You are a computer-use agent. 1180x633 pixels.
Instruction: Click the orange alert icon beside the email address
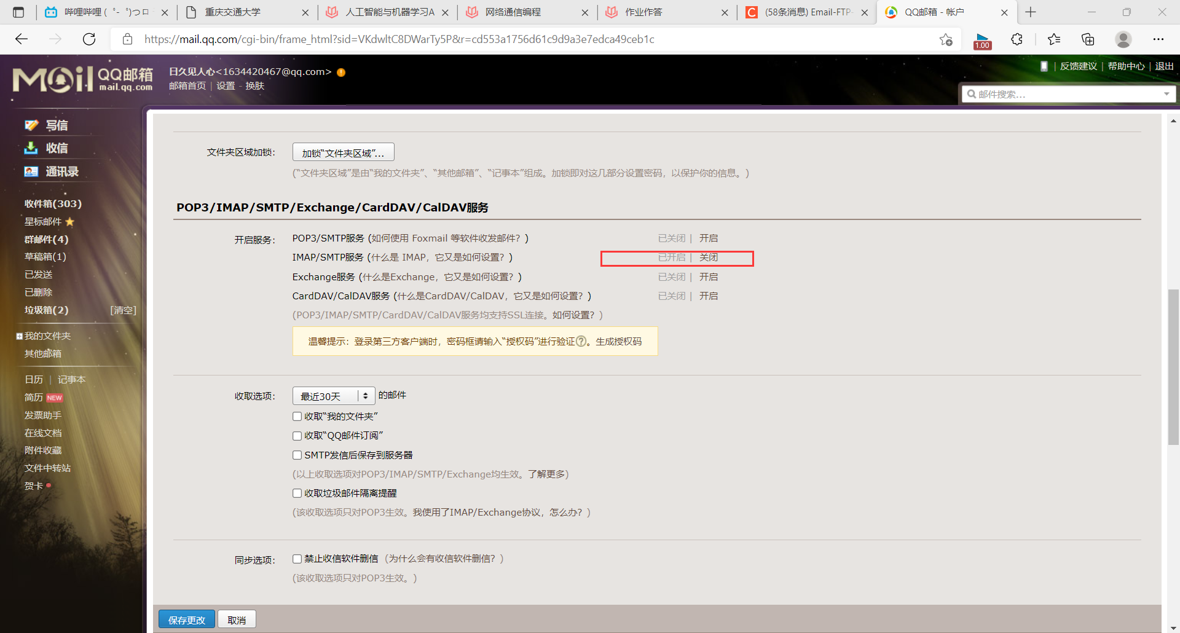coord(340,72)
